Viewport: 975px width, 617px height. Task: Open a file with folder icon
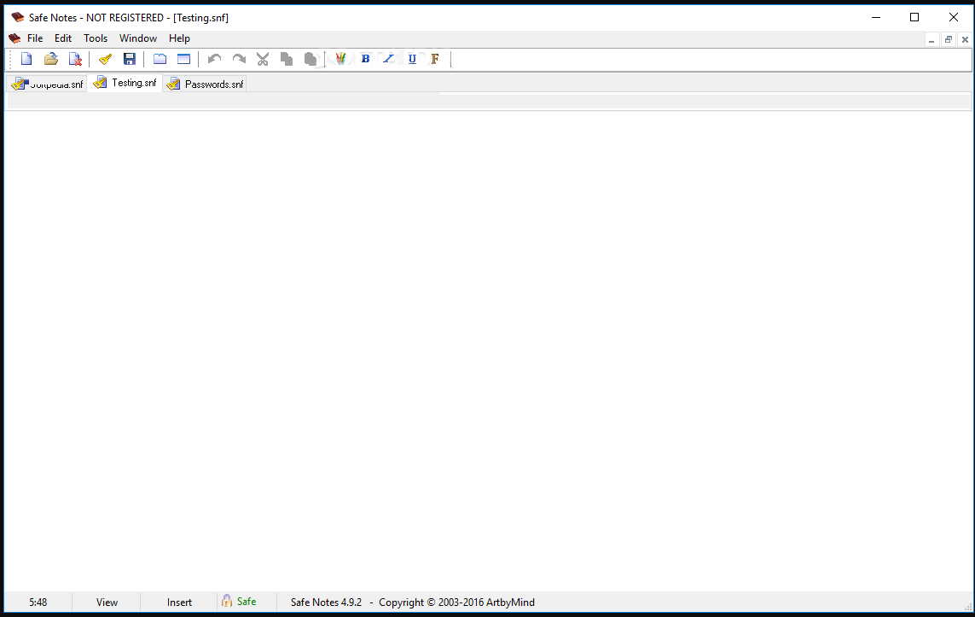(x=50, y=59)
